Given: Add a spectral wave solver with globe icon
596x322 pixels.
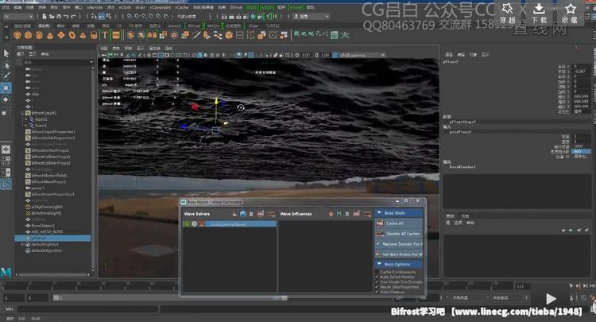Looking at the screenshot, I should (x=243, y=214).
